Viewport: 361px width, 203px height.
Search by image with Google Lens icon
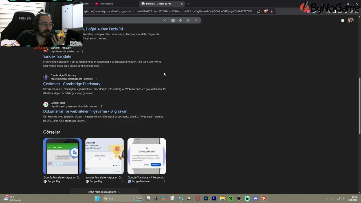coord(188,20)
